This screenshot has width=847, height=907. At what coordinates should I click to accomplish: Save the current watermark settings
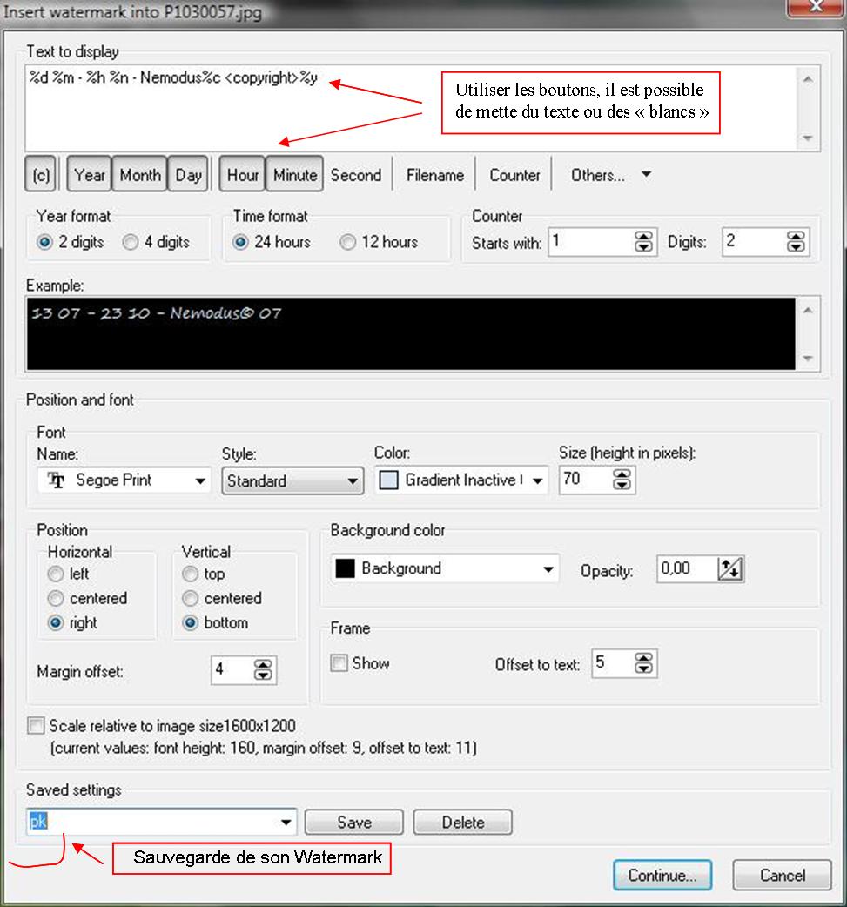(353, 823)
